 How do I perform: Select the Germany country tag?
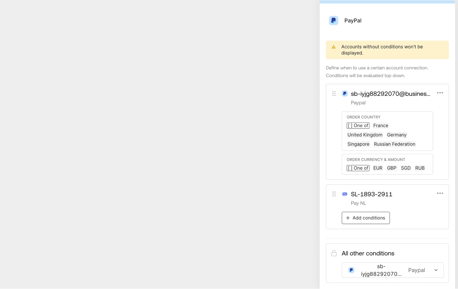coord(397,135)
